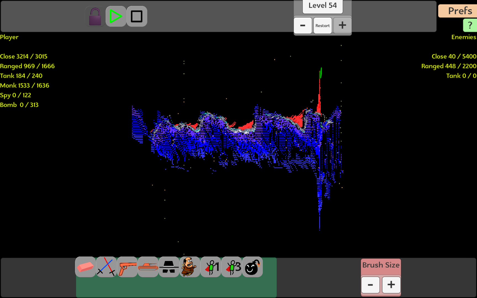
Task: Restart the current level
Action: pyautogui.click(x=323, y=25)
